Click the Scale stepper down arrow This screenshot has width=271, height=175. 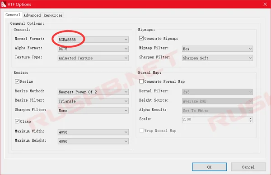tap(251, 121)
